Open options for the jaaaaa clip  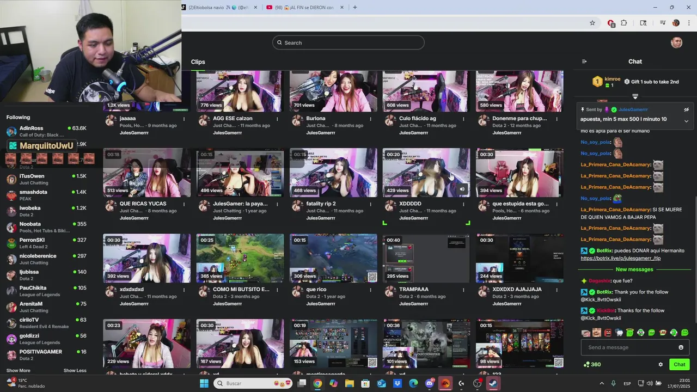click(184, 119)
